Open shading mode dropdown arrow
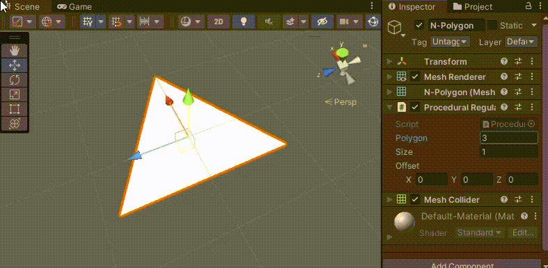 (198, 22)
